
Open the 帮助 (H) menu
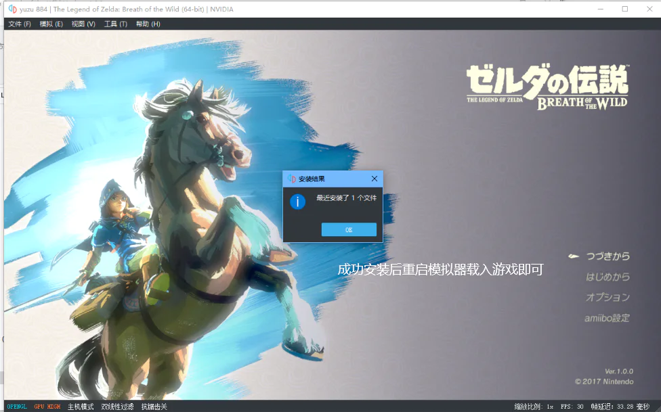pos(148,24)
